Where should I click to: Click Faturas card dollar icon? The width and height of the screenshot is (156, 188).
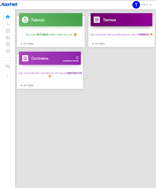(x=25, y=20)
